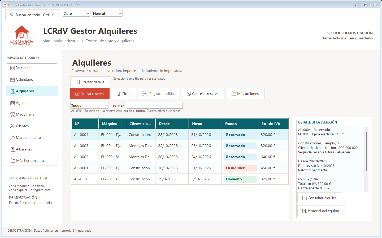Image resolution: width=382 pixels, height=238 pixels.
Task: Click the Clientes people icon
Action: coord(12,126)
